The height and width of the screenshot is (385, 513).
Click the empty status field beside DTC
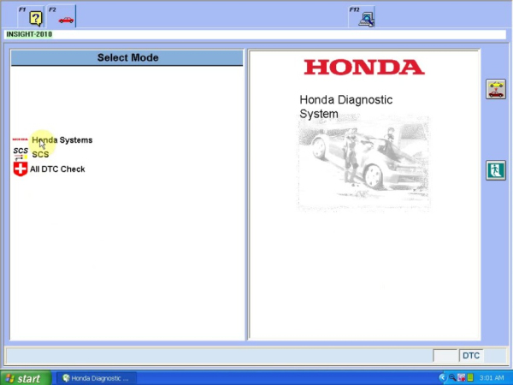445,356
